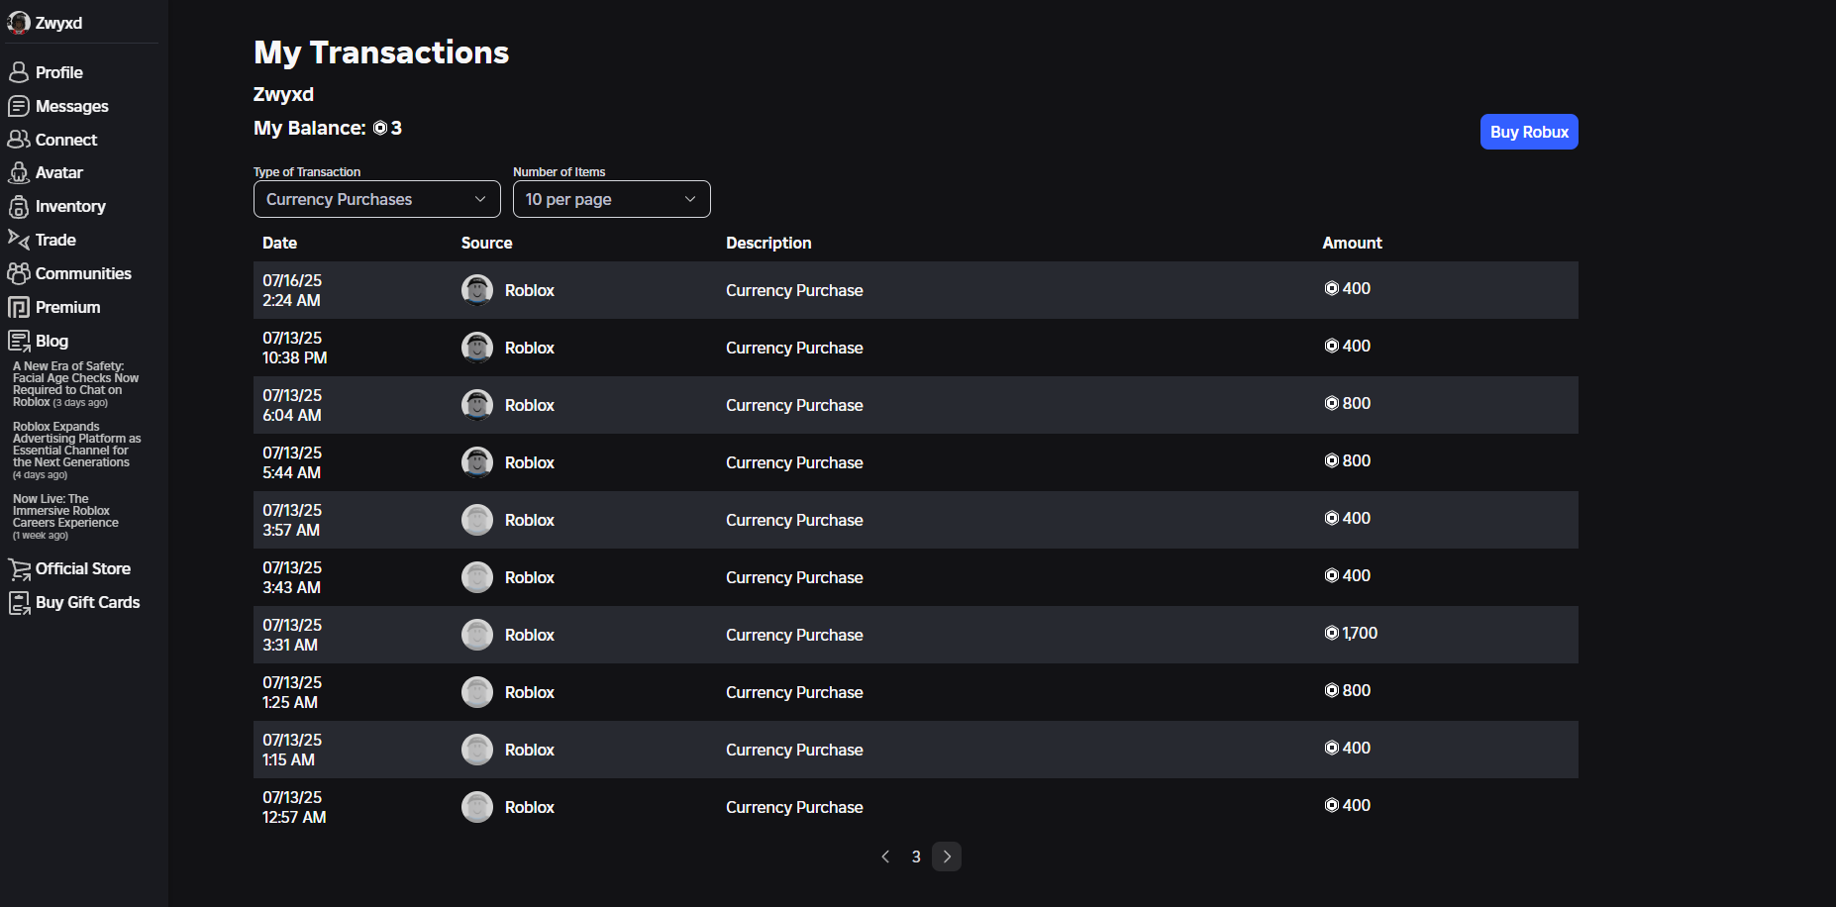
Task: Click Roblox avatar on 1:25 AM row
Action: click(x=477, y=692)
